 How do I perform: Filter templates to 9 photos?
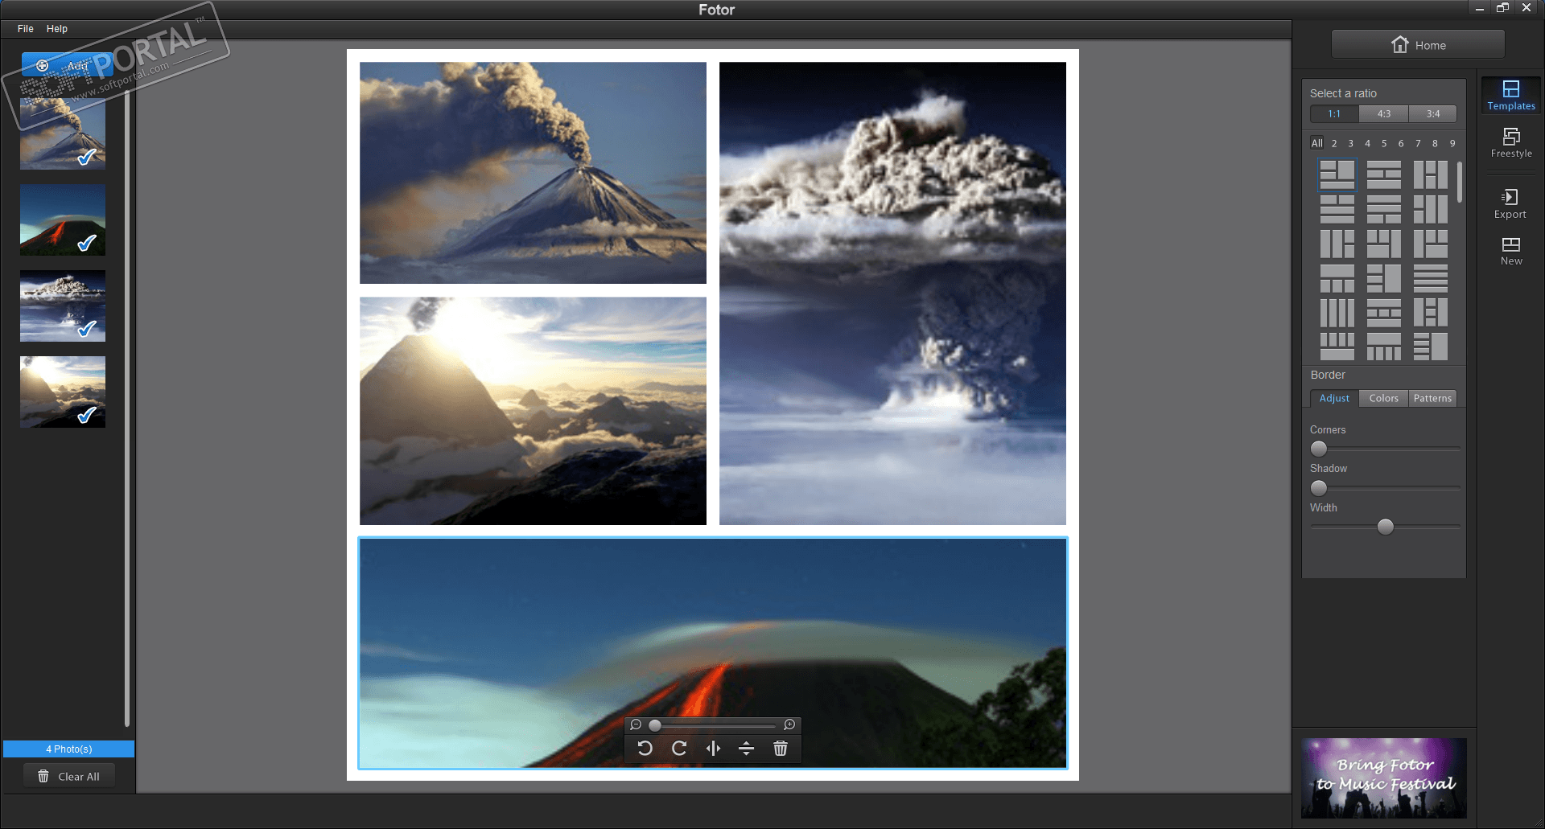pos(1452,143)
